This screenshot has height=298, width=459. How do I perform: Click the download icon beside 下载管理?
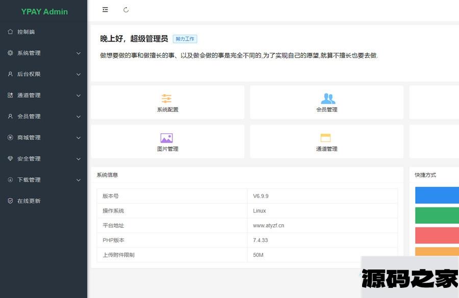(x=10, y=180)
